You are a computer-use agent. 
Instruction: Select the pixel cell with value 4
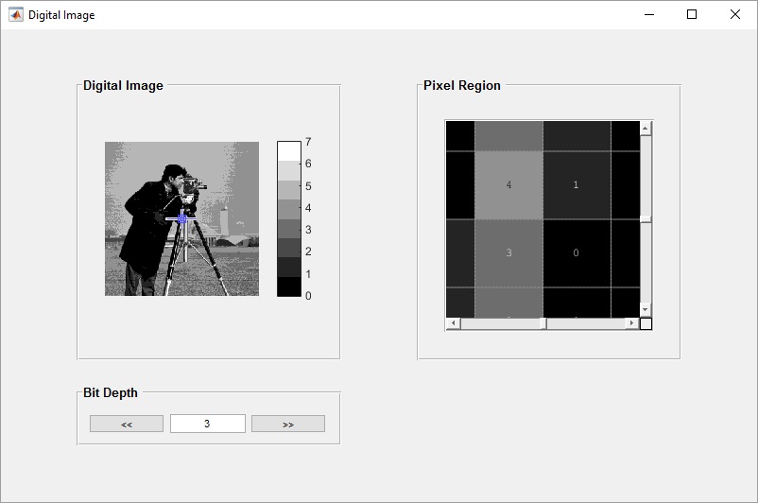tap(508, 184)
